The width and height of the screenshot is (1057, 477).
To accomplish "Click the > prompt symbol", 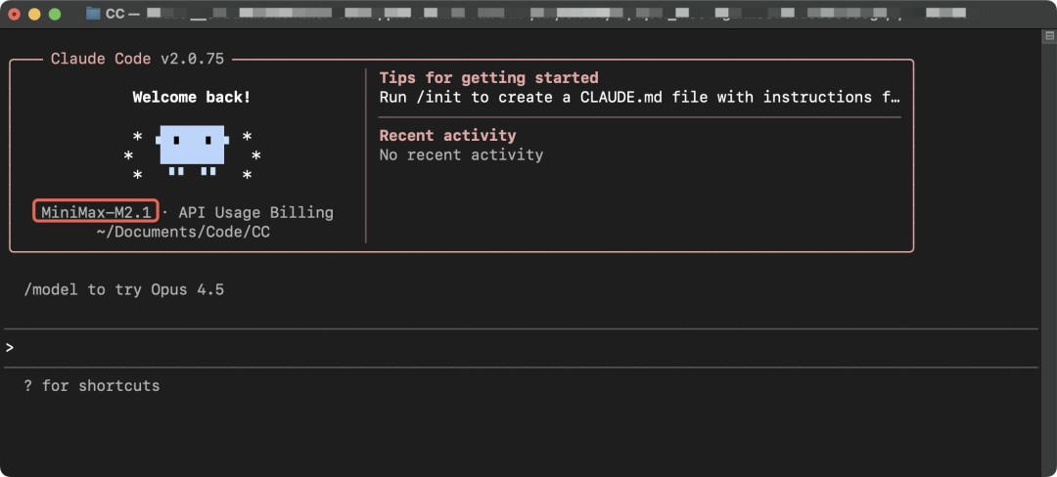I will (10, 348).
